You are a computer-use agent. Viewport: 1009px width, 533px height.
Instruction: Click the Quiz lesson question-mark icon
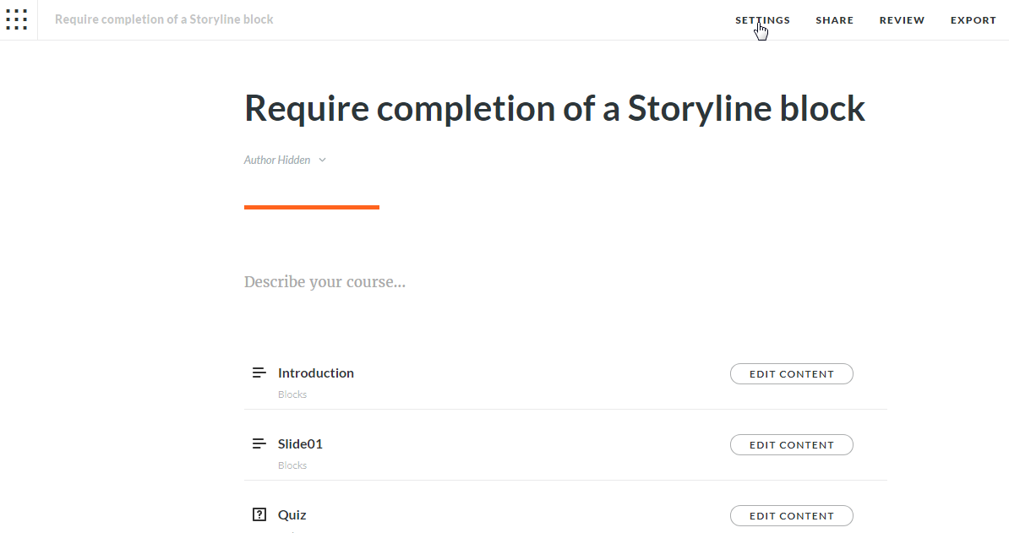coord(259,514)
